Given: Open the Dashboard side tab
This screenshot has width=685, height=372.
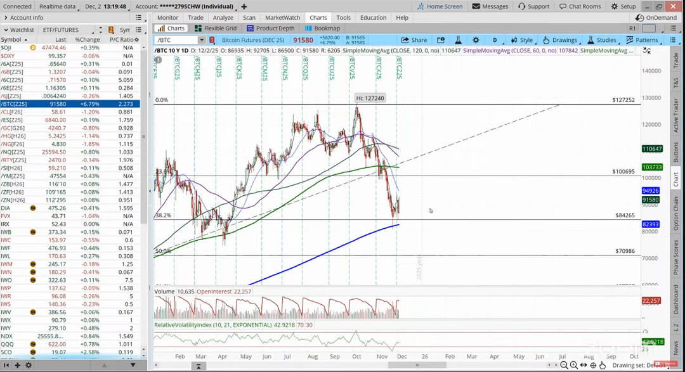Looking at the screenshot, I should (x=676, y=298).
